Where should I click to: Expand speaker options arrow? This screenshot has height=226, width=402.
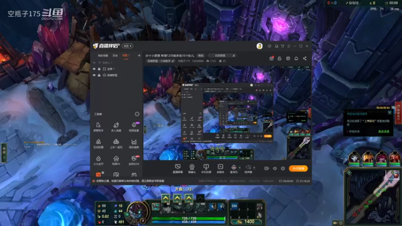254,168
